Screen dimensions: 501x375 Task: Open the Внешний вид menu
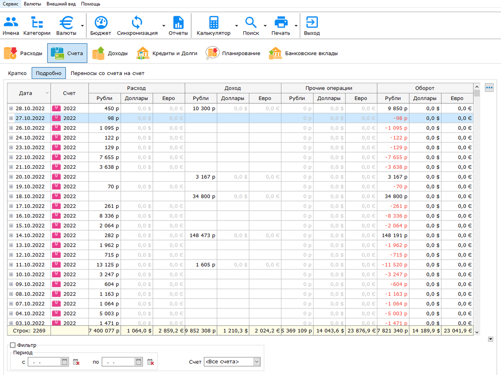coord(61,4)
